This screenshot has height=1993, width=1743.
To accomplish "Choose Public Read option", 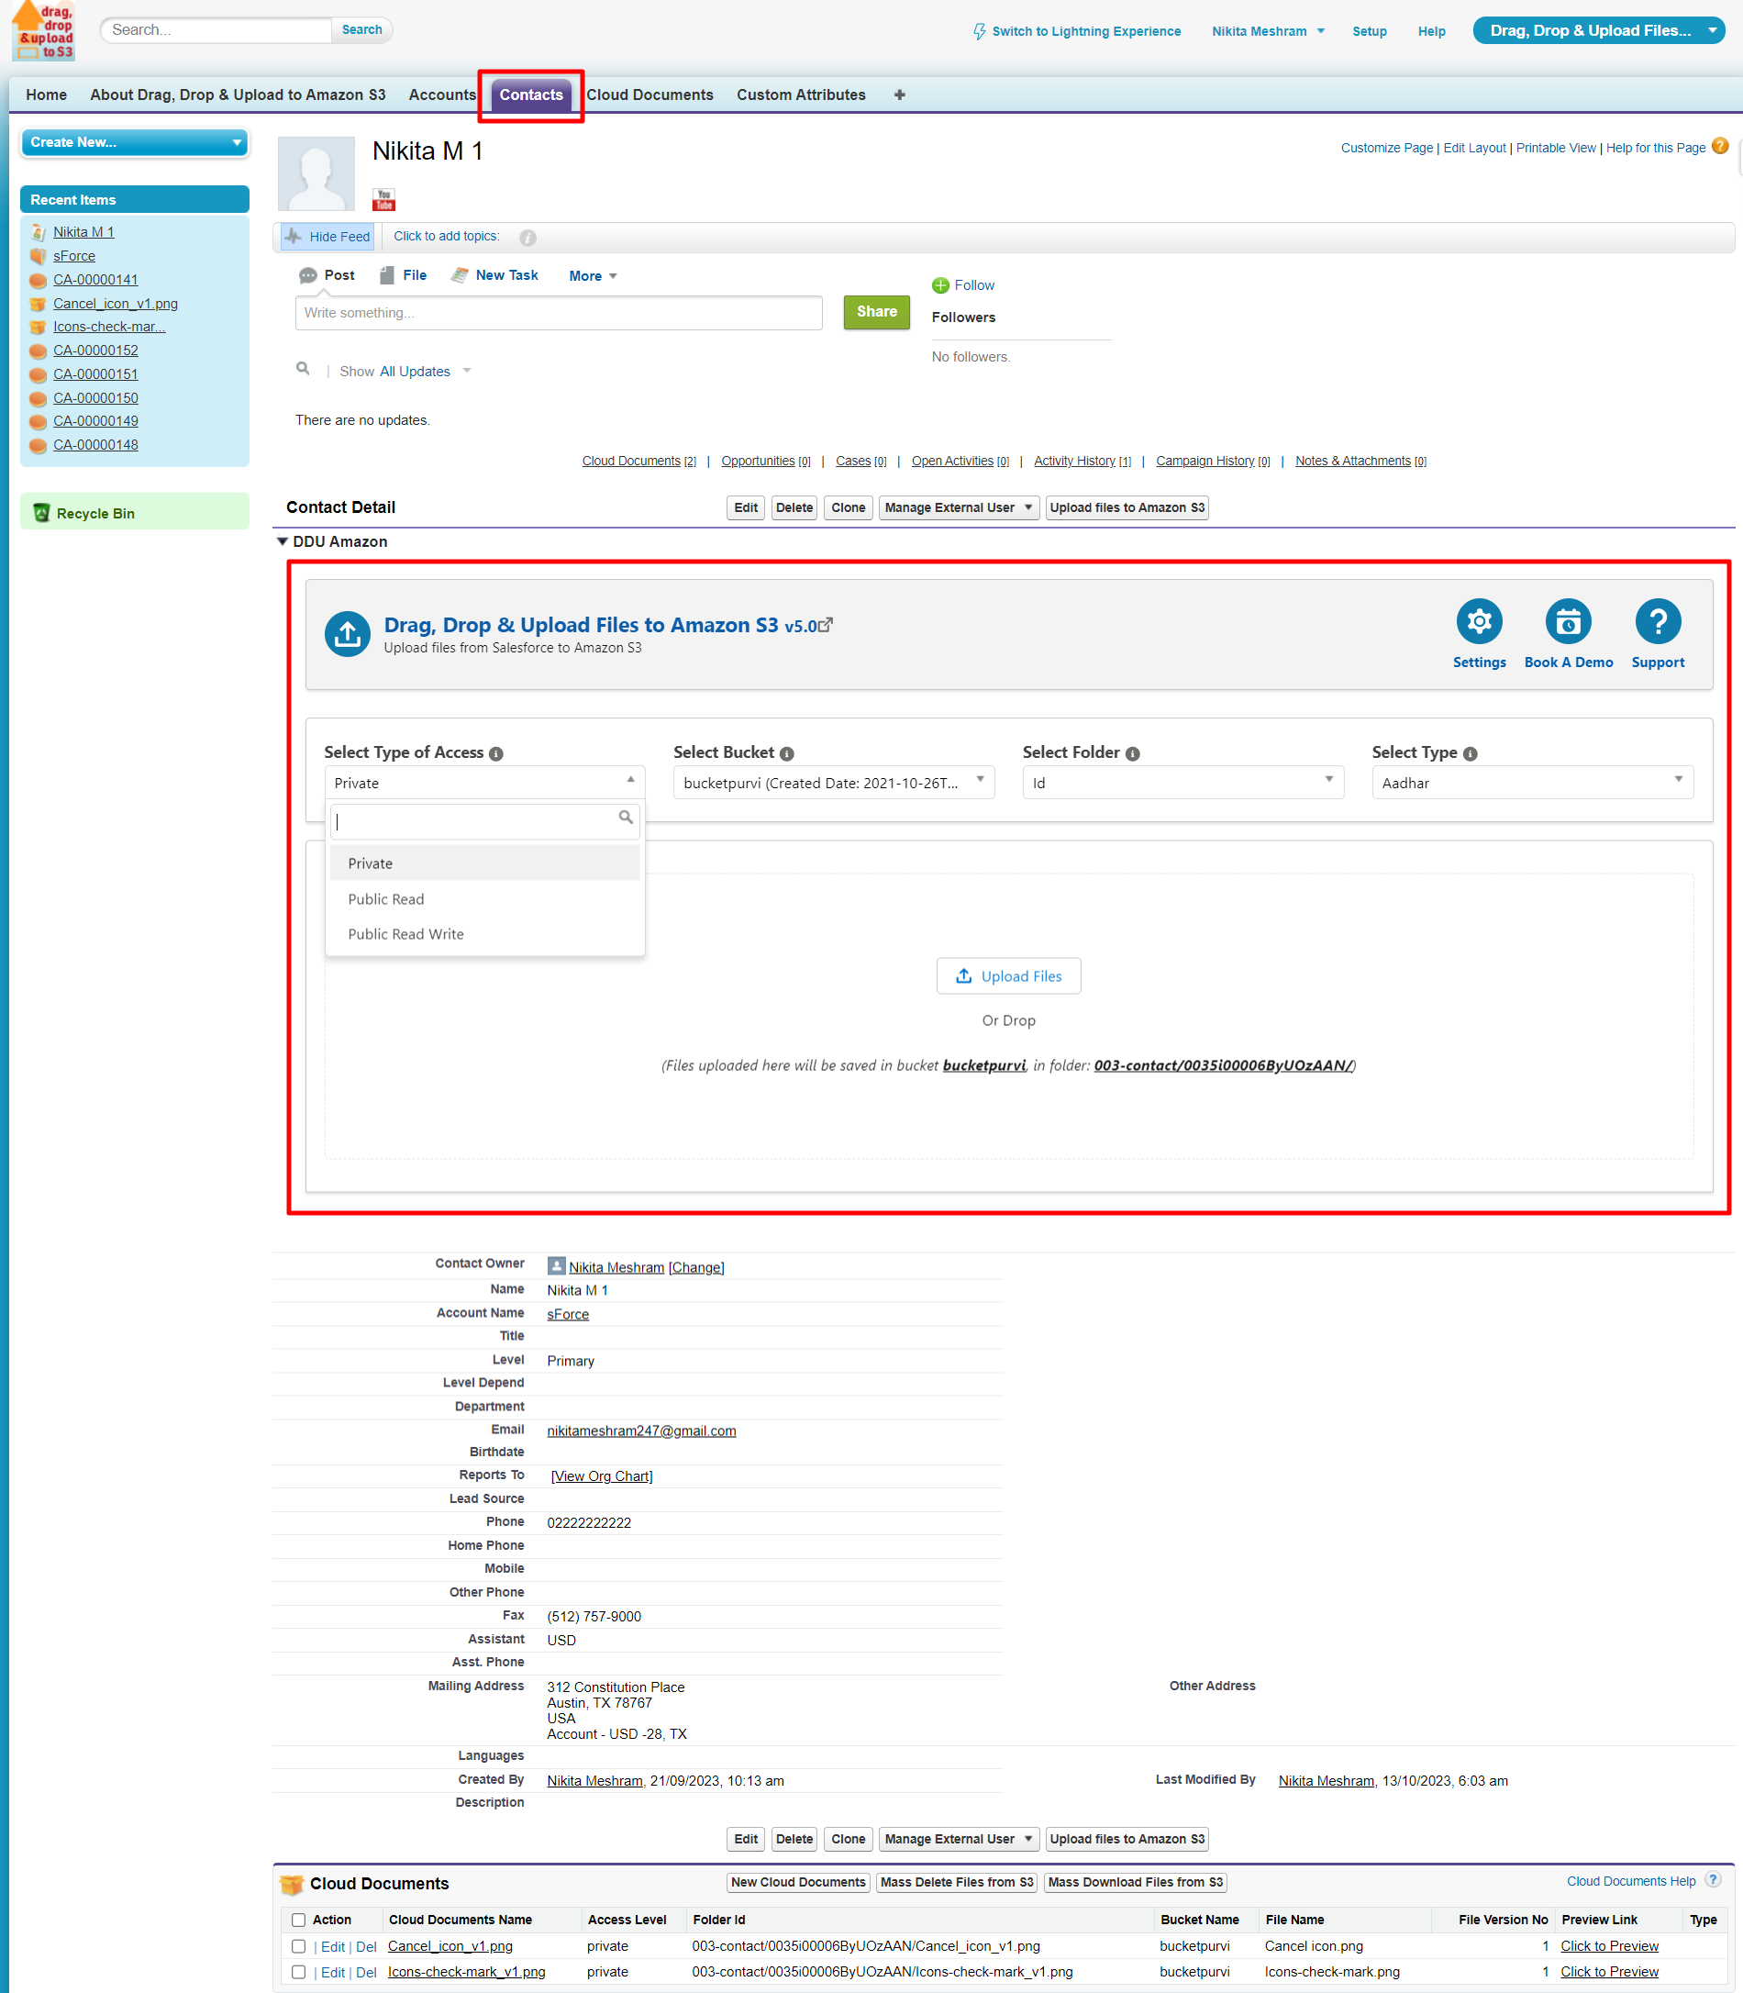I will tap(484, 898).
